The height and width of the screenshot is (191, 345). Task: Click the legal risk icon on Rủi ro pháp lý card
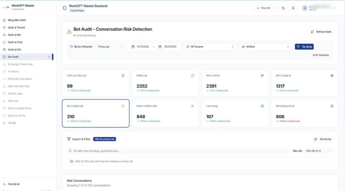(332, 75)
